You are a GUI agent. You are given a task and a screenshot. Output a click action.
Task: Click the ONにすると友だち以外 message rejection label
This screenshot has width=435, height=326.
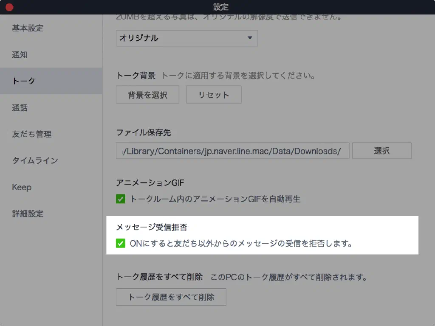click(x=240, y=244)
